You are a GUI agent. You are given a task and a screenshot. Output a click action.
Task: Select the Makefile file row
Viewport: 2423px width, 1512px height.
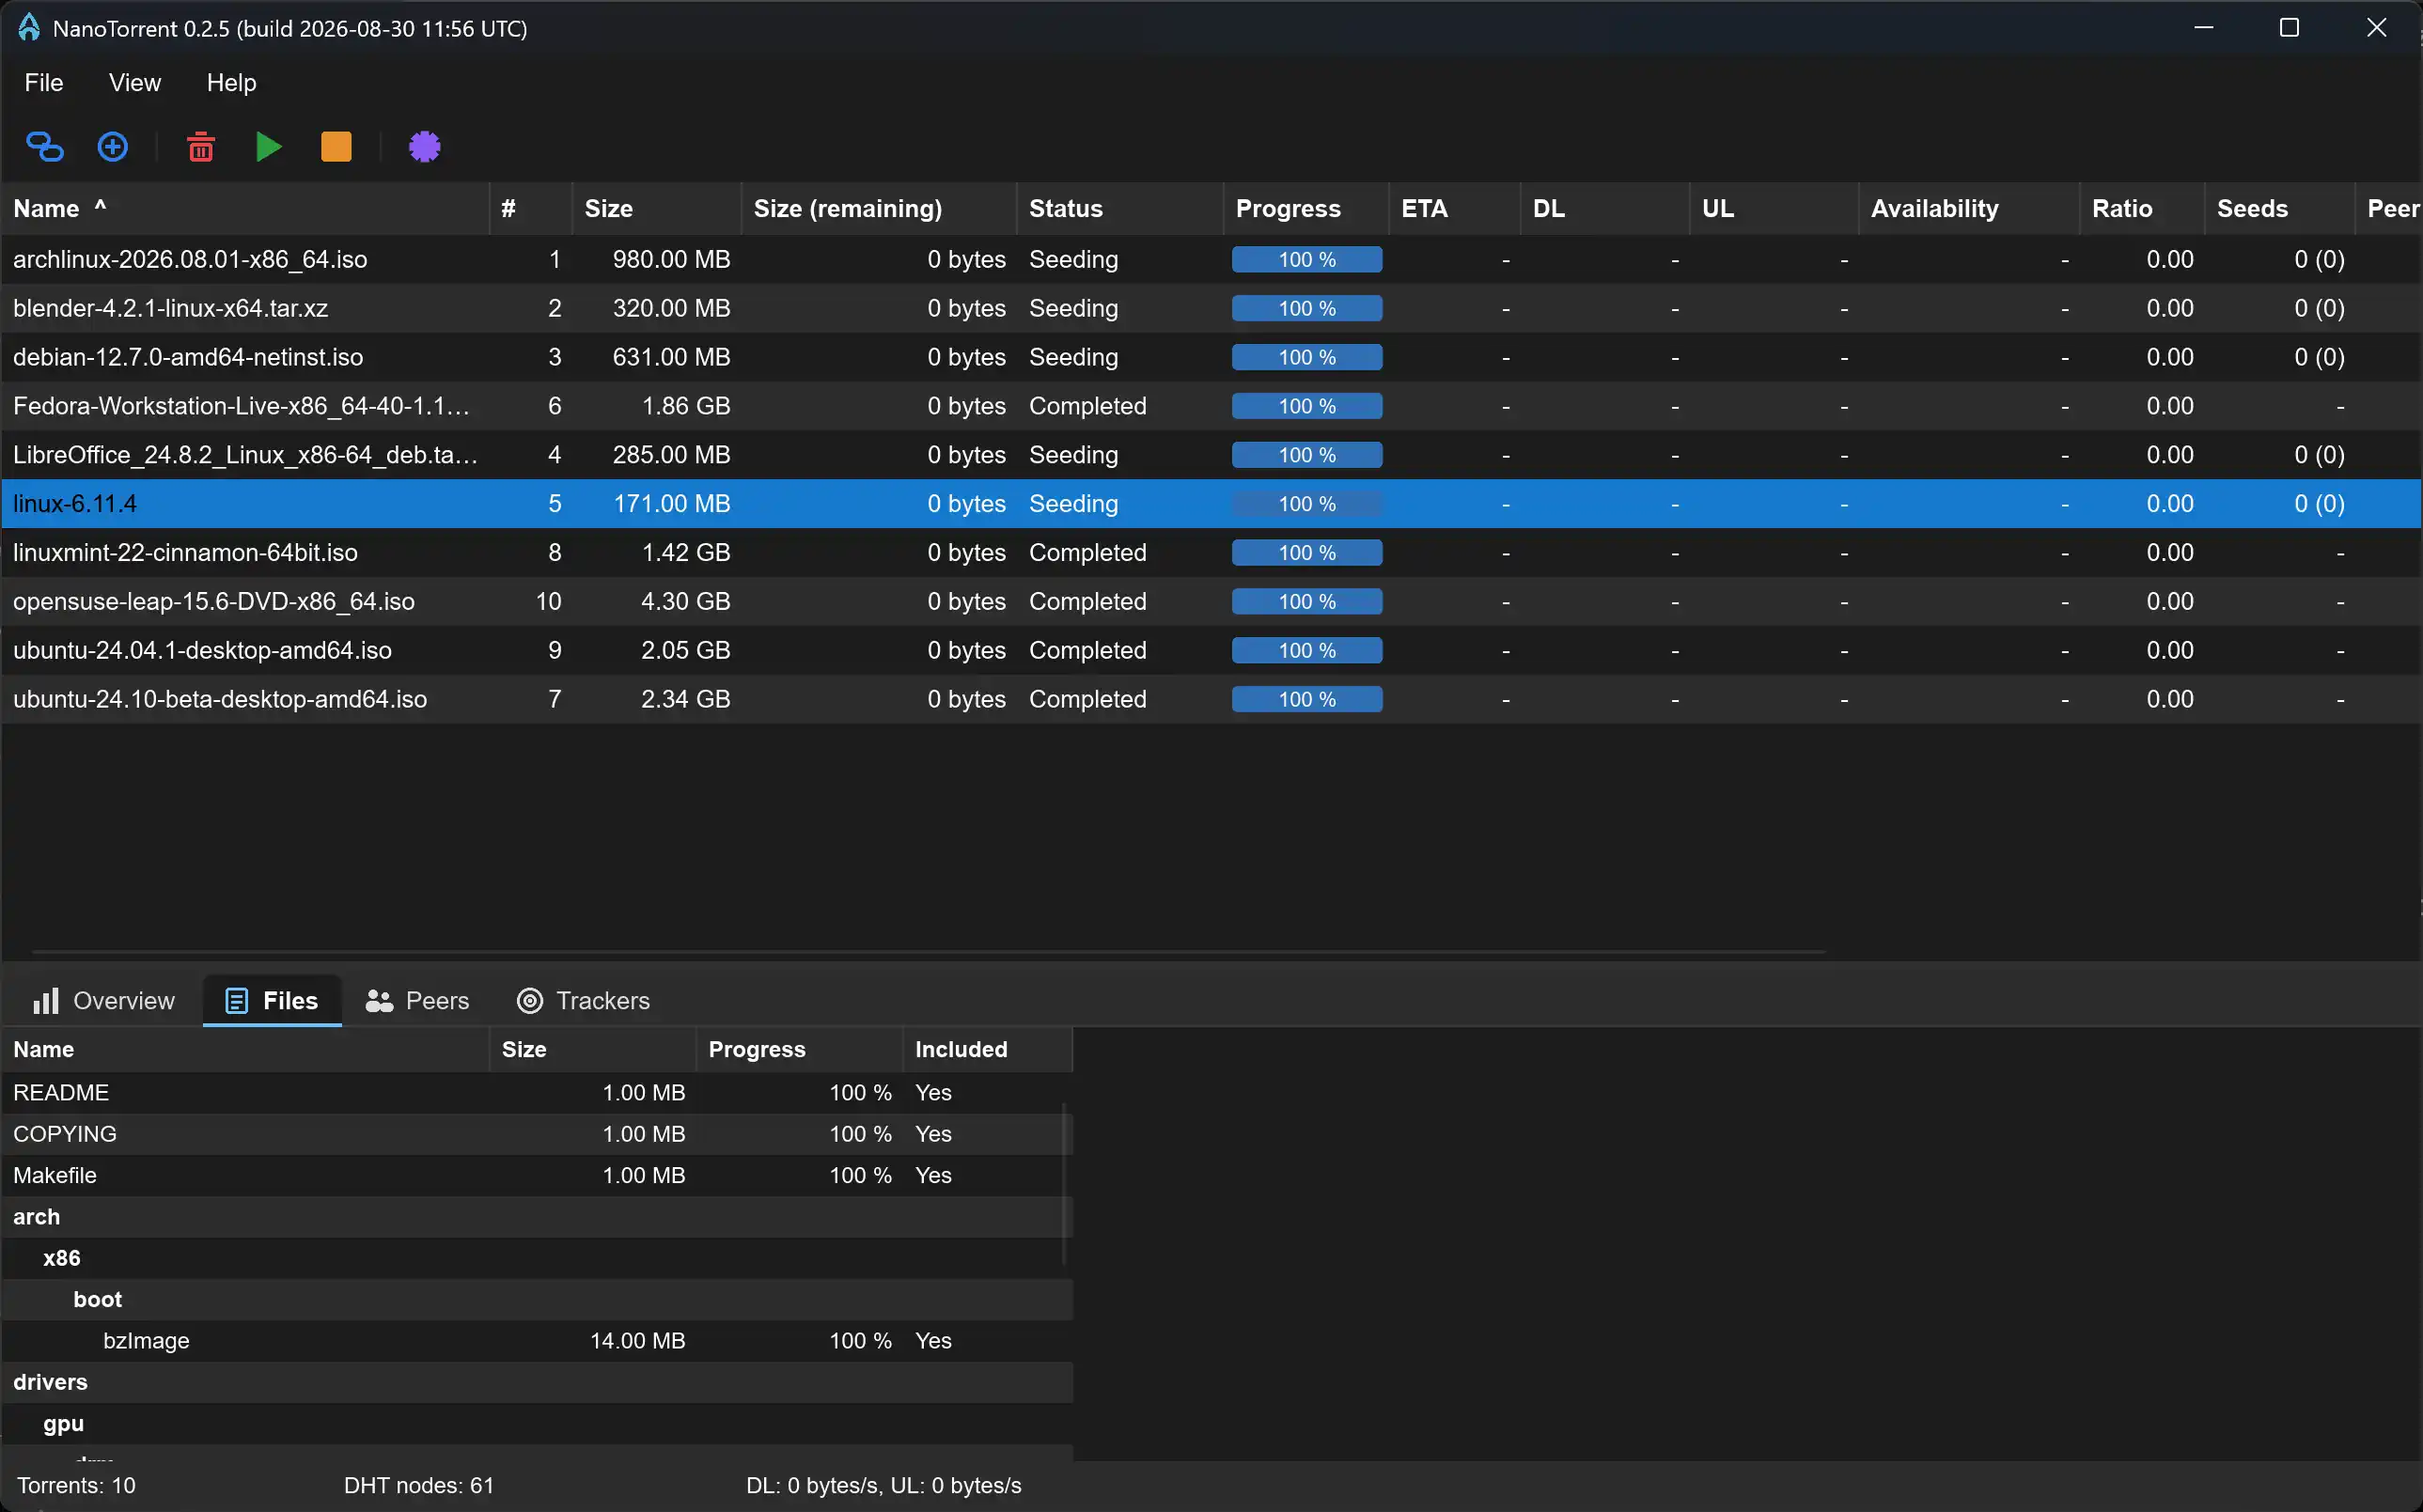(537, 1176)
